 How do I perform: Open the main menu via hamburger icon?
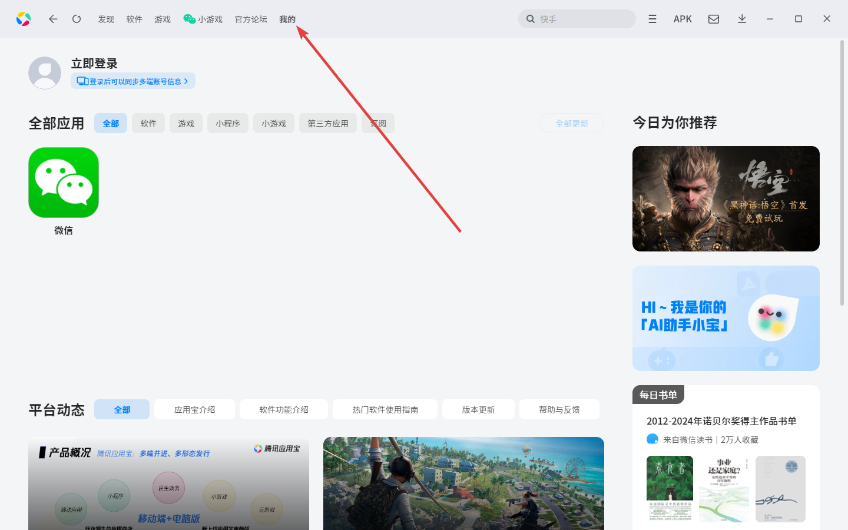[x=652, y=18]
